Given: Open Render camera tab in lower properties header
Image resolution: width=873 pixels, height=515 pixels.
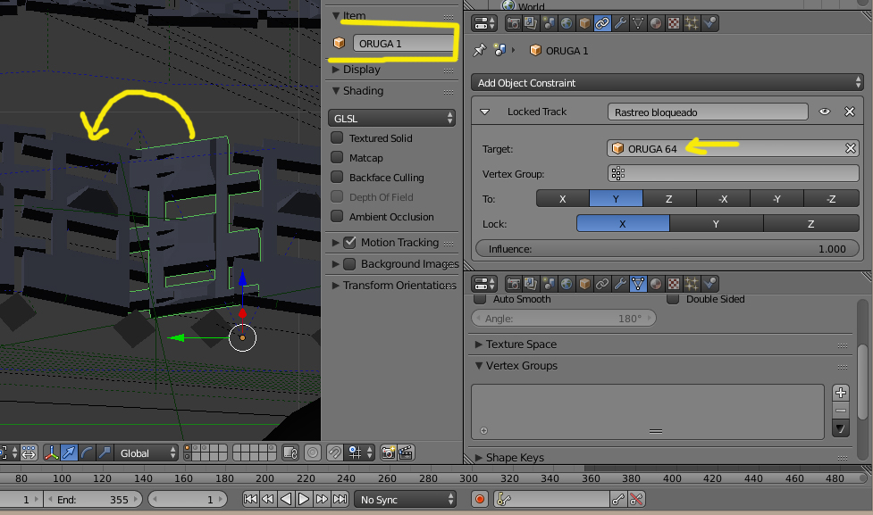Looking at the screenshot, I should [513, 284].
